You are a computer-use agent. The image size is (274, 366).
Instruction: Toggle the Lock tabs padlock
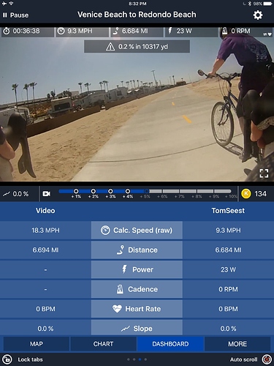pyautogui.click(x=7, y=359)
